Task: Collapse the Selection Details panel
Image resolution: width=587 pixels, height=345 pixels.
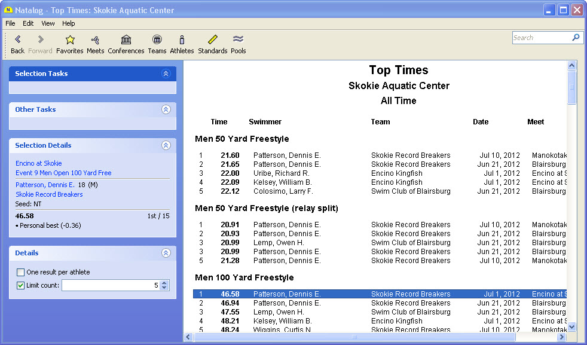Action: (166, 145)
